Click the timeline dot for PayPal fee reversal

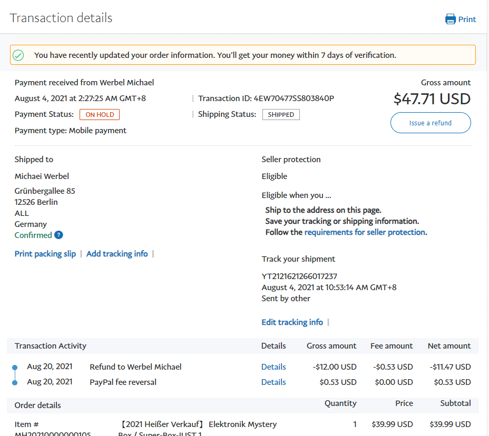(15, 382)
